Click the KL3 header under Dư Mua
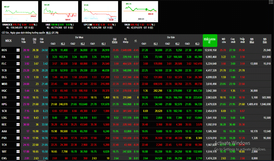Image resolution: width=274 pixels, height=161 pixels. tap(63, 44)
